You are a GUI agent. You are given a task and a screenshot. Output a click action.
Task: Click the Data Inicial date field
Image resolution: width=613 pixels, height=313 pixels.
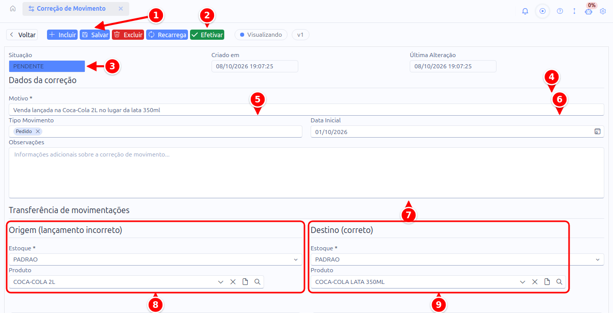[x=457, y=132]
